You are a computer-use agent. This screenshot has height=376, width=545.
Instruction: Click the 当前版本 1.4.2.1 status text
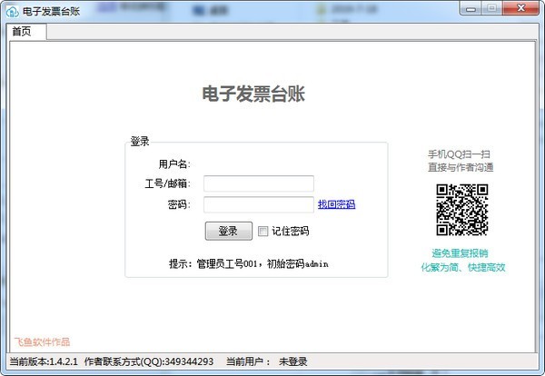(40, 361)
